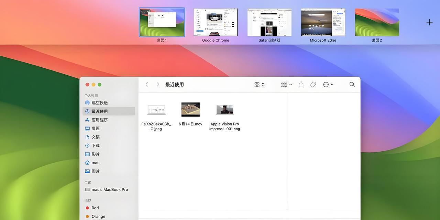Switch to 桌面2 space thumbnail
Viewport: 440px width, 220px height.
pyautogui.click(x=377, y=22)
